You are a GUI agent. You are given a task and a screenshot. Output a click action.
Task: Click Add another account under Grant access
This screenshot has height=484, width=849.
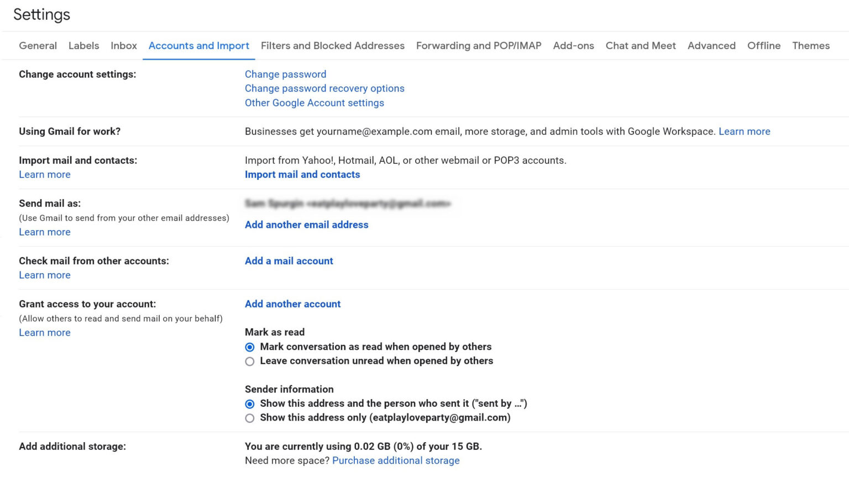(292, 304)
